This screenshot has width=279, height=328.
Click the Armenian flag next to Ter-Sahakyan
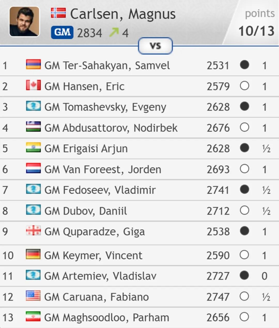tap(33, 65)
